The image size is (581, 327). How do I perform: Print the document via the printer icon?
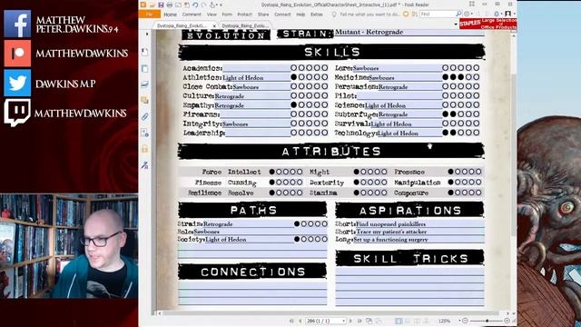(x=170, y=5)
